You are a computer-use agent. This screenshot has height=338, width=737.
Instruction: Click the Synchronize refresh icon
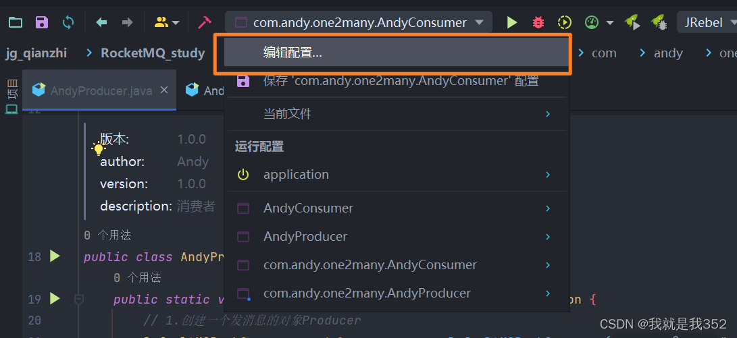coord(68,22)
